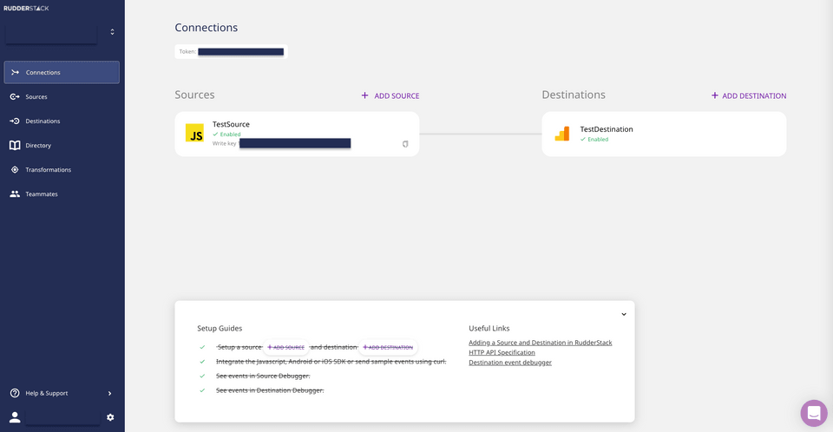The image size is (833, 432).
Task: Click the Directory book icon
Action: [15, 145]
